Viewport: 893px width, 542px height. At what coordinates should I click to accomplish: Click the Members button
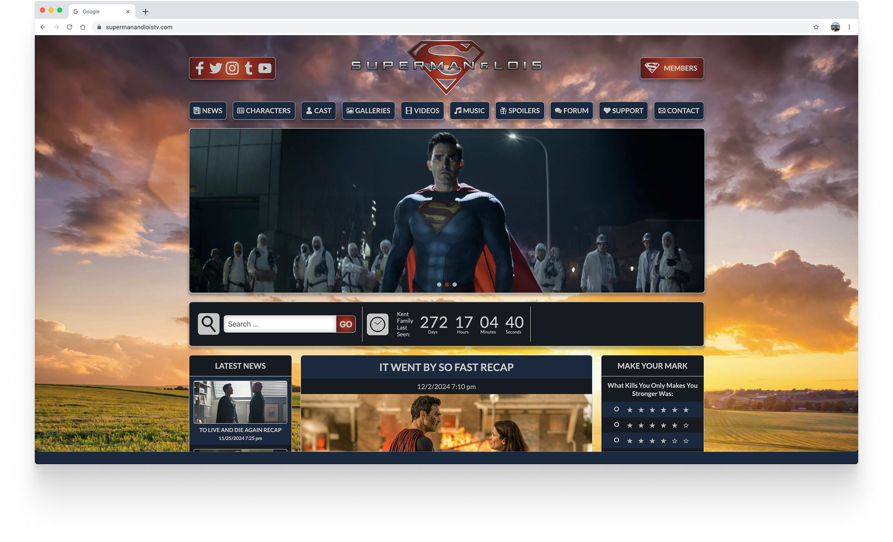(x=672, y=68)
